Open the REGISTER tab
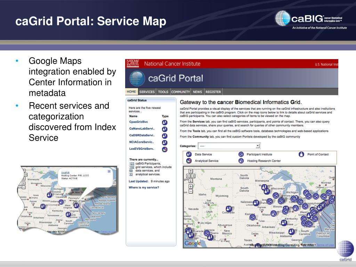Viewport: 356px width, 267px height. coord(213,92)
